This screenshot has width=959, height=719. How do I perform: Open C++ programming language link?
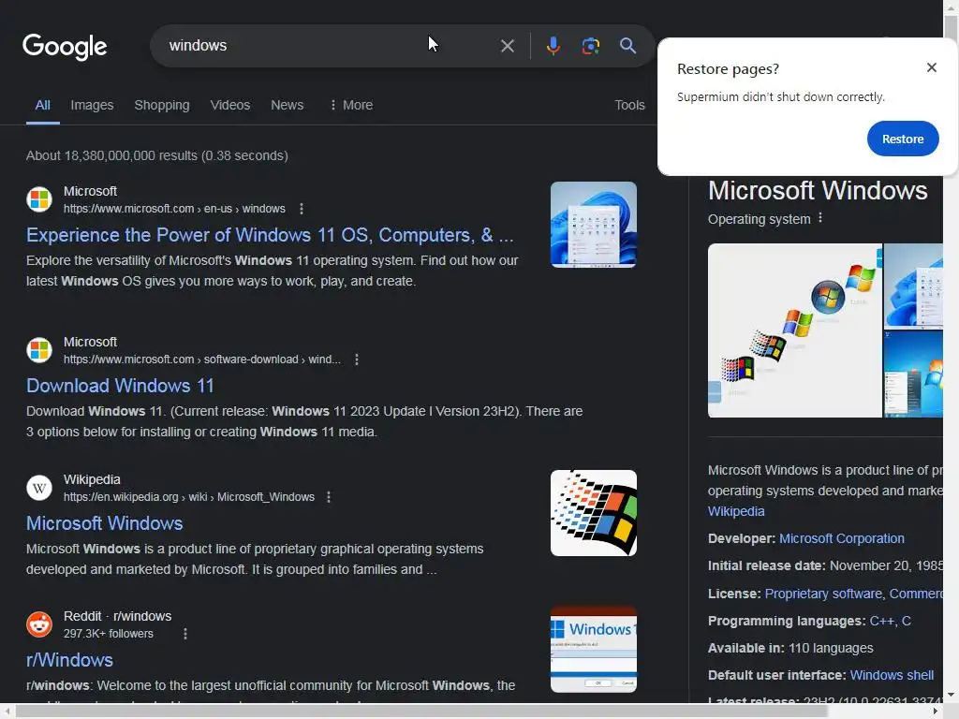click(881, 622)
